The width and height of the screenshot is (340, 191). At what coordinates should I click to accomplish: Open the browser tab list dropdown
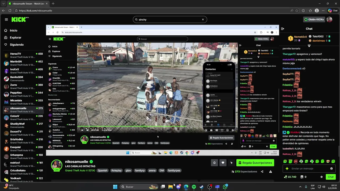(x=3, y=4)
